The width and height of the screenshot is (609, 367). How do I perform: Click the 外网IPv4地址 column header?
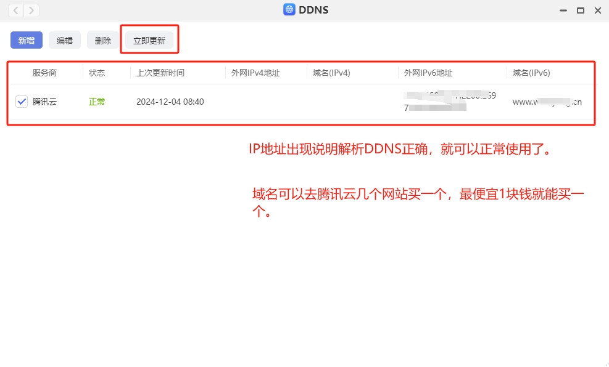click(x=255, y=73)
